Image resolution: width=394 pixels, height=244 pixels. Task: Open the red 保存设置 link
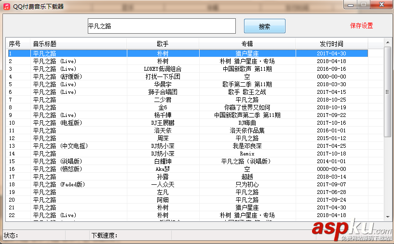[x=361, y=26]
